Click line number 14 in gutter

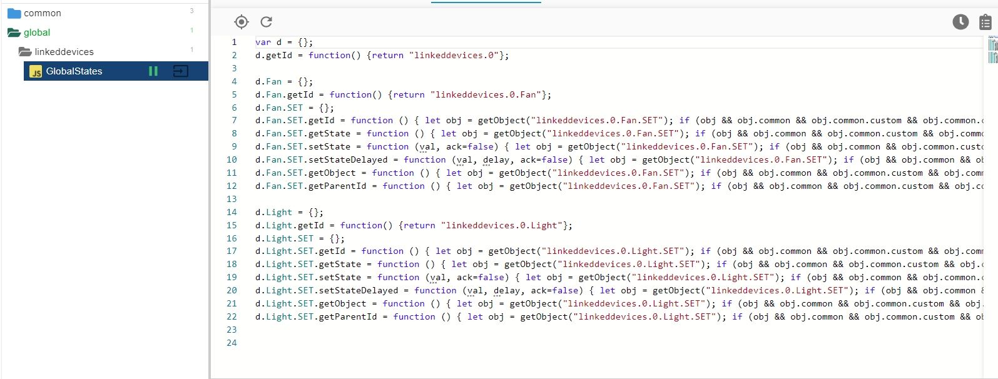232,212
